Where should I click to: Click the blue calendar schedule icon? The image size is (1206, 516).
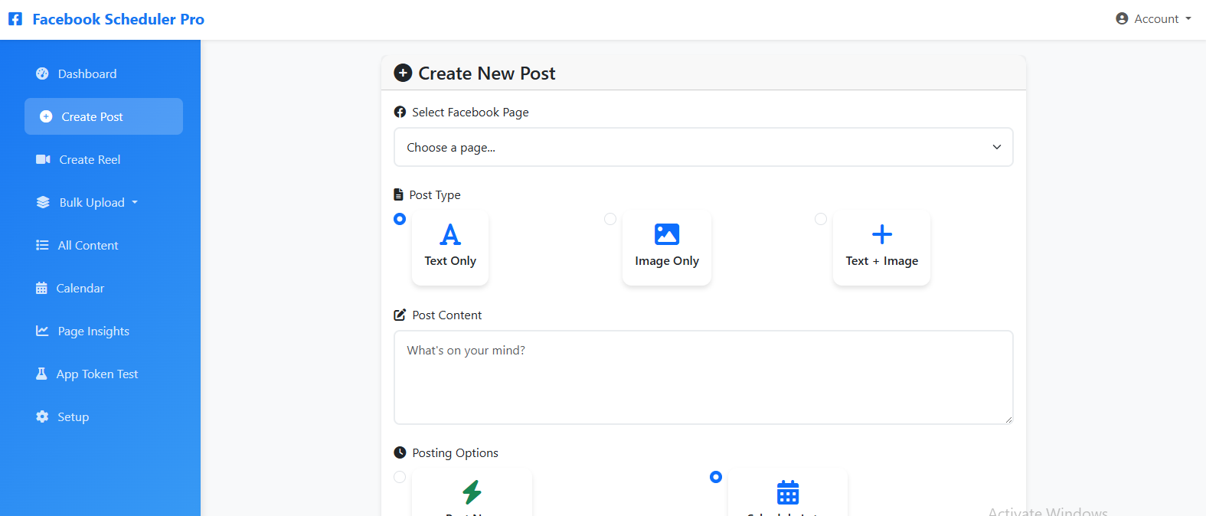pos(788,492)
